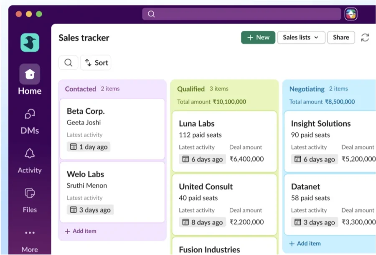Click Geeta Joshi contact name
376x255 pixels.
[x=84, y=122]
